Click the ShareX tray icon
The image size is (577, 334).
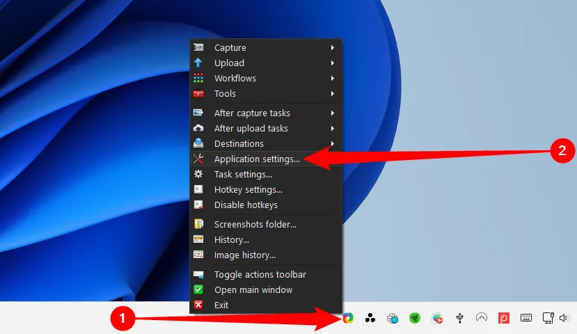click(x=348, y=318)
